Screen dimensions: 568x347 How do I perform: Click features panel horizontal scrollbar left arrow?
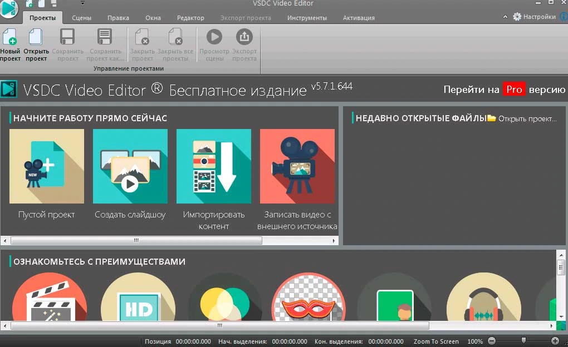click(x=5, y=326)
